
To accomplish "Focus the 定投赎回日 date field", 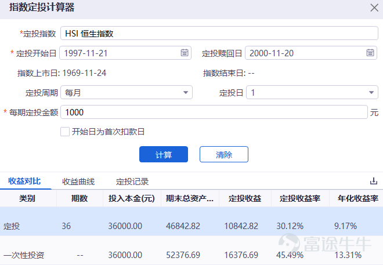I will (x=311, y=53).
